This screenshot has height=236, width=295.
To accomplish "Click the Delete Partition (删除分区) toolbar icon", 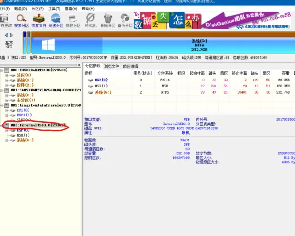I will [x=108, y=21].
